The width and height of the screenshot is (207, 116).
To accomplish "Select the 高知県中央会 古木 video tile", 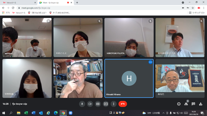I will coord(180,37).
